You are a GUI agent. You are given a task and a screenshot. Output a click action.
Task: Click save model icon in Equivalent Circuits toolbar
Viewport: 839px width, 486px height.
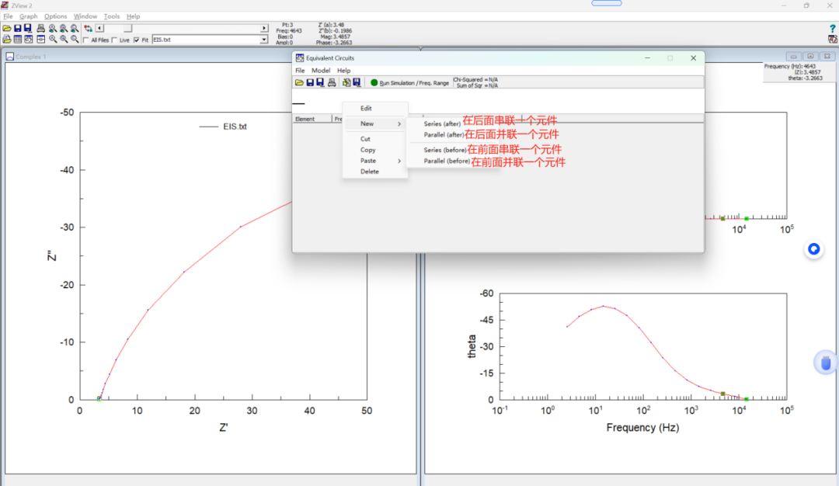(310, 82)
